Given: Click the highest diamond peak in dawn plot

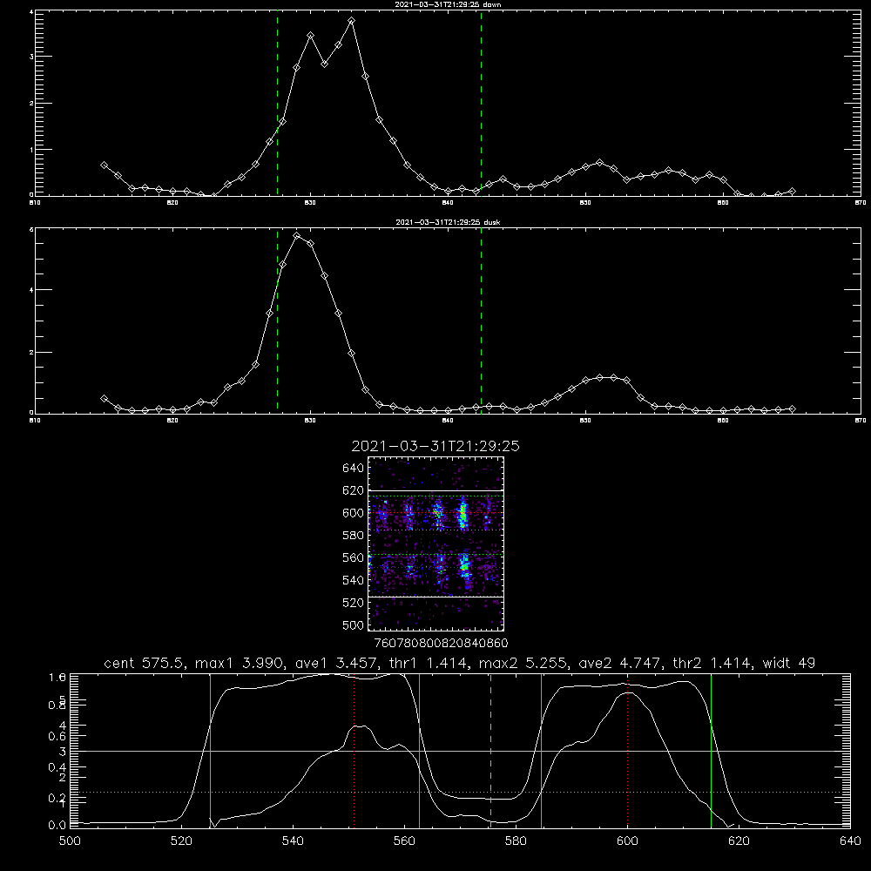Looking at the screenshot, I should click(351, 21).
